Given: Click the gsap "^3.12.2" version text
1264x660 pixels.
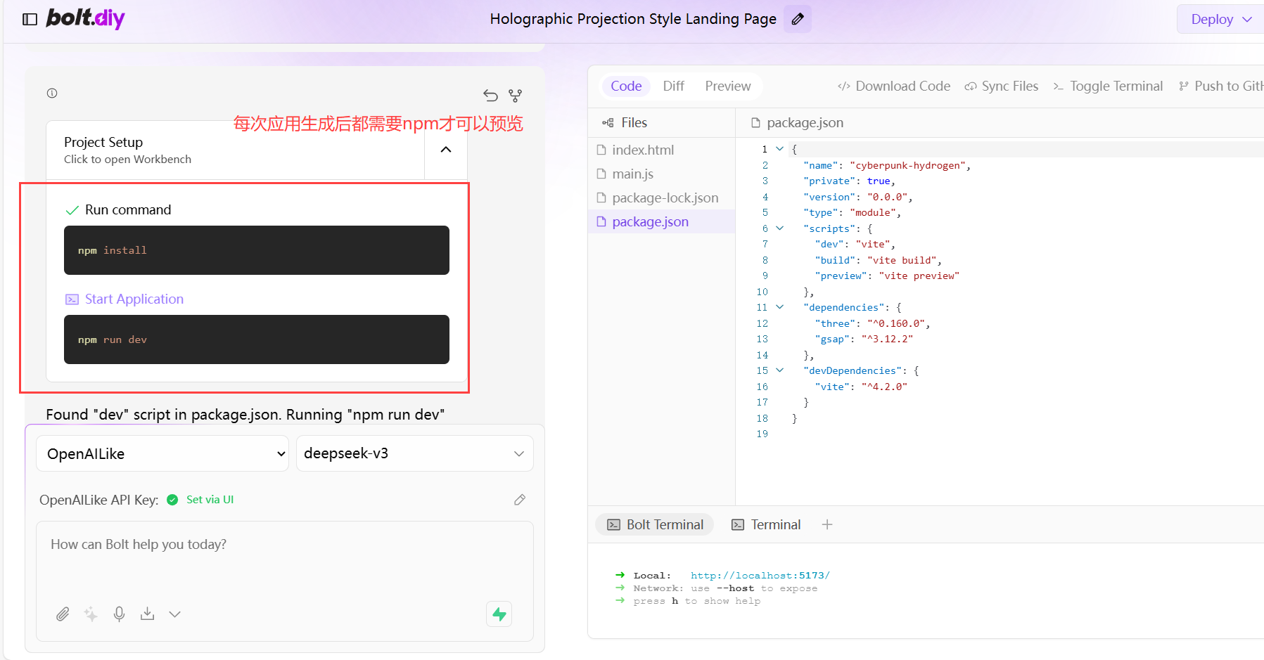Looking at the screenshot, I should coord(887,339).
